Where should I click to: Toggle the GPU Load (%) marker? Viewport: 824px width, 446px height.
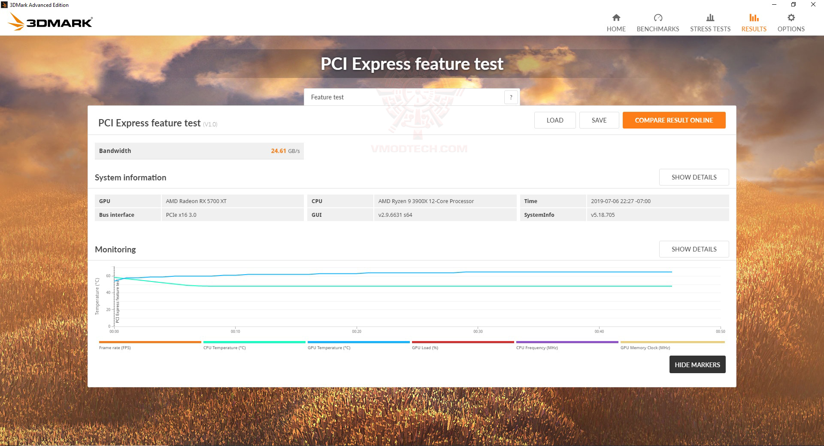462,342
